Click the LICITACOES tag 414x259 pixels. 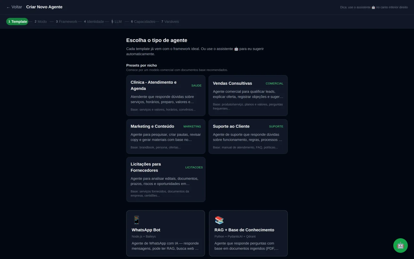(x=194, y=167)
